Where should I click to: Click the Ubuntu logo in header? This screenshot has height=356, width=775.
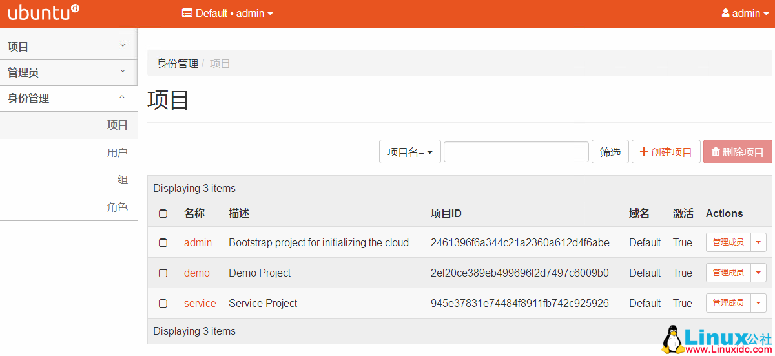click(x=44, y=13)
